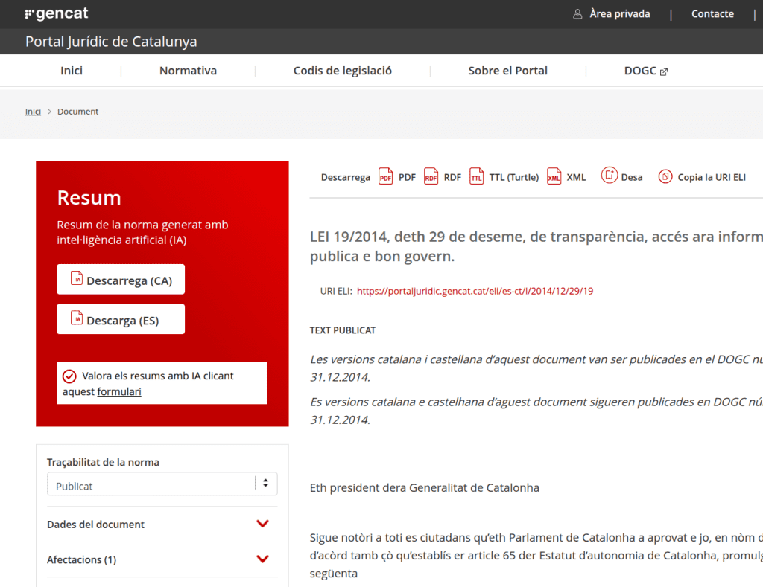763x587 pixels.
Task: Click the portaljuridic ELI URL link
Action: [475, 291]
